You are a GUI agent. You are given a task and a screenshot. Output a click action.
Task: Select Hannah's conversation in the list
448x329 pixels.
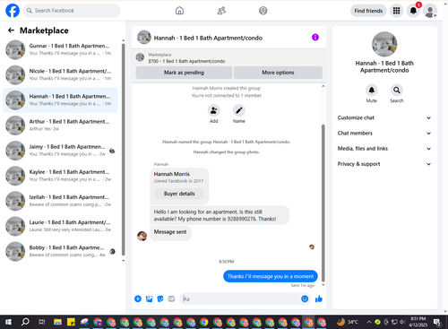(x=60, y=100)
